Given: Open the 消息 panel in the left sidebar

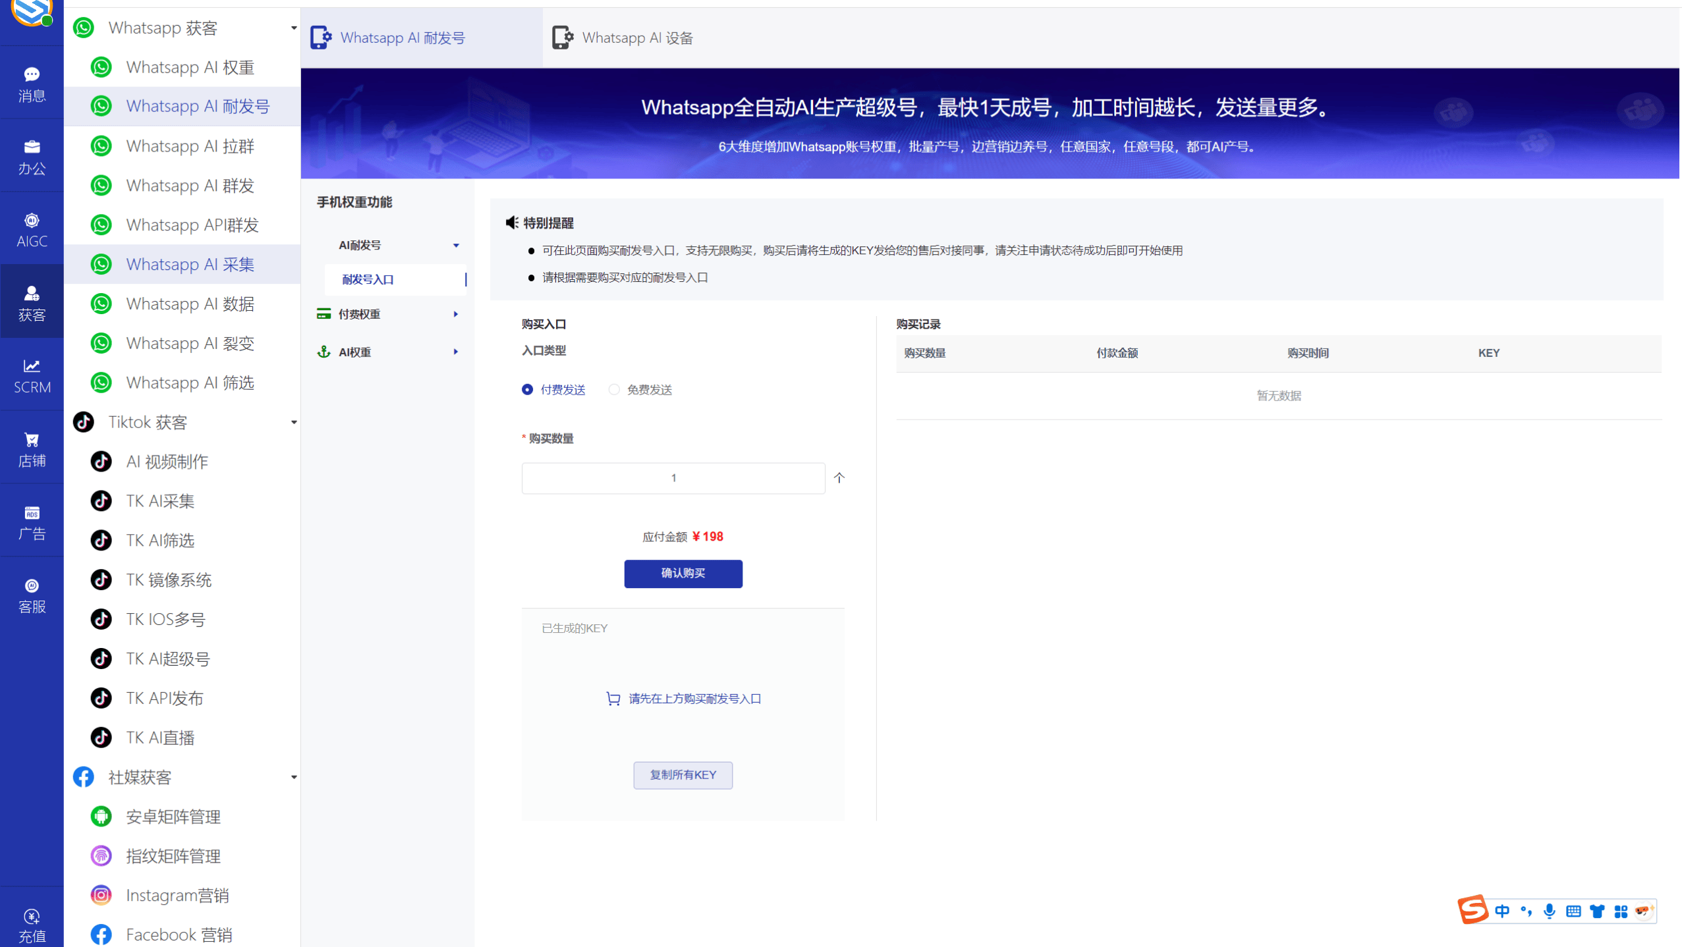Looking at the screenshot, I should point(31,83).
